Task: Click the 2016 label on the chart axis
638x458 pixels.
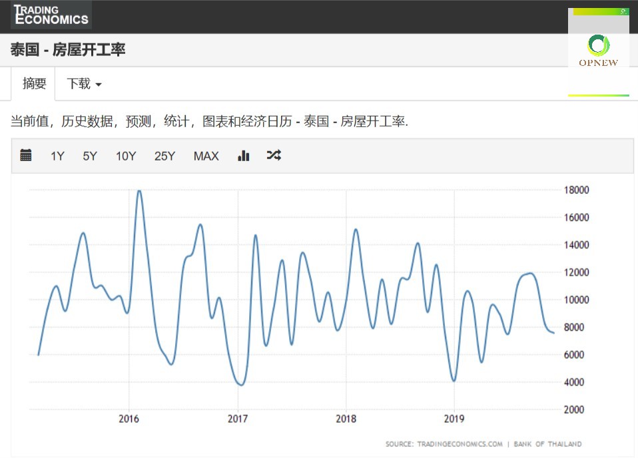Action: click(x=128, y=419)
